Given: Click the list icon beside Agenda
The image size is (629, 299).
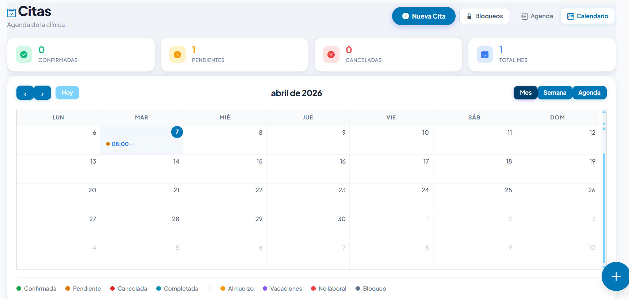Looking at the screenshot, I should coord(525,16).
